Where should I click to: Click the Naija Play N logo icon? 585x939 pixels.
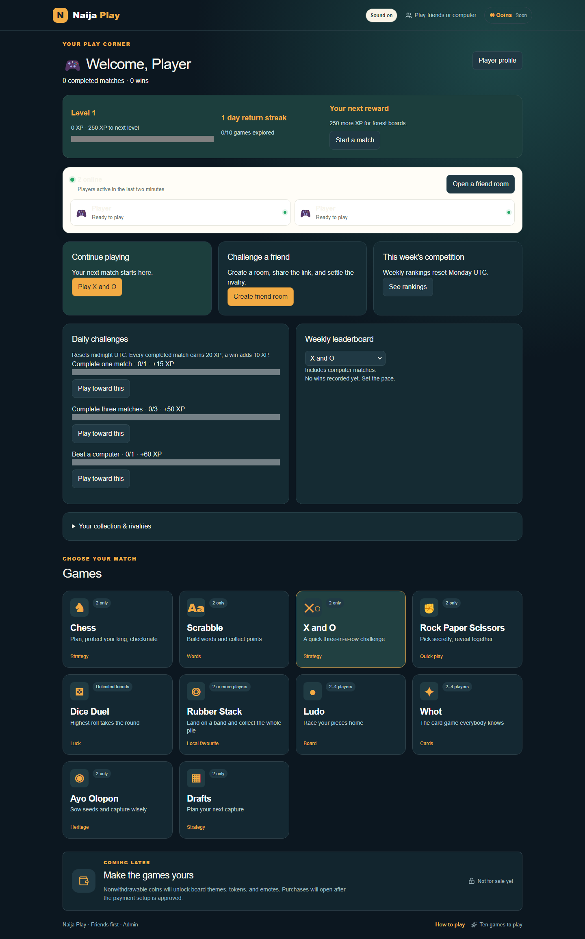[x=60, y=15]
